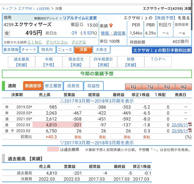Image resolution: width=194 pixels, height=184 pixels.
Task: Click highlighted -201 operating profit cell
Action: 69,125
